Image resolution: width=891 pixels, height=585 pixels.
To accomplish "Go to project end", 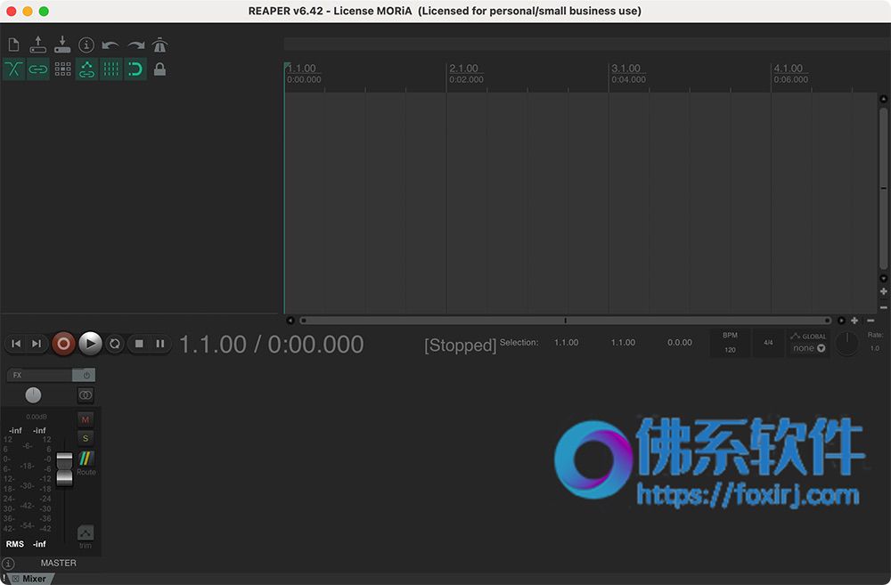I will 37,344.
